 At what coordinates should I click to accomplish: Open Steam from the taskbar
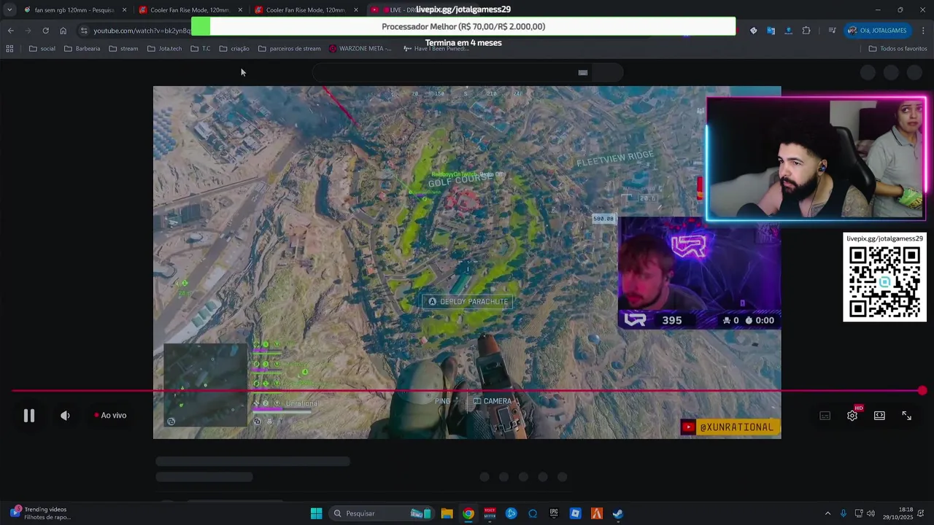tap(618, 513)
